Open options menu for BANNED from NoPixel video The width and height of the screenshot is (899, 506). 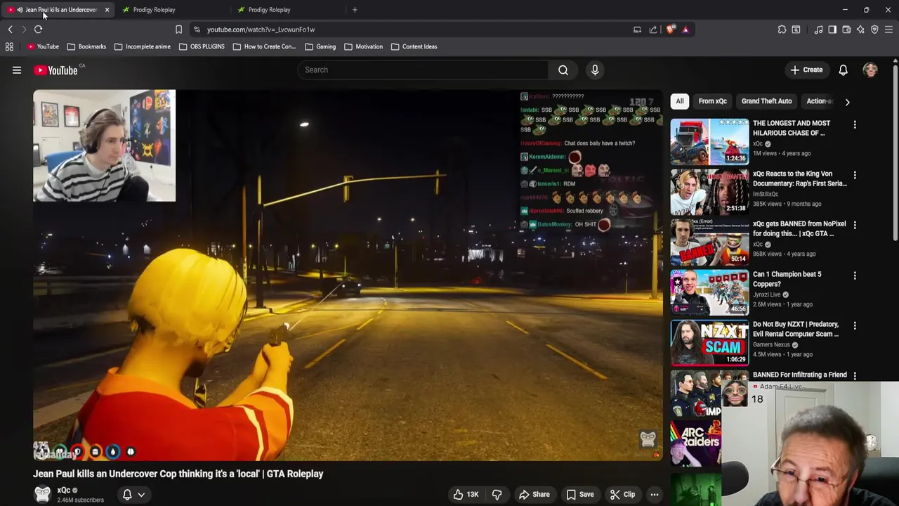tap(855, 225)
